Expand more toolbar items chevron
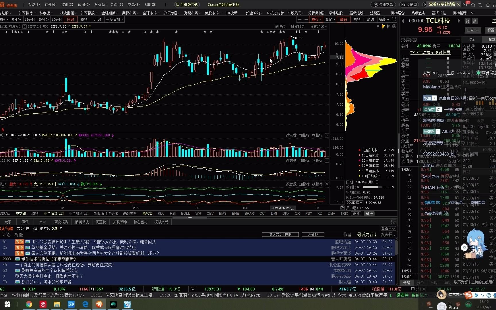This screenshot has height=310, width=496. tap(472, 13)
